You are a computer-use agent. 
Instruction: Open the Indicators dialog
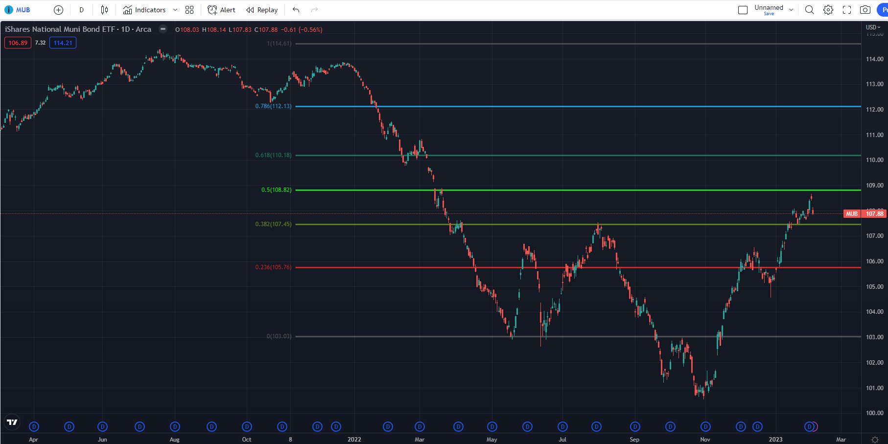[144, 10]
